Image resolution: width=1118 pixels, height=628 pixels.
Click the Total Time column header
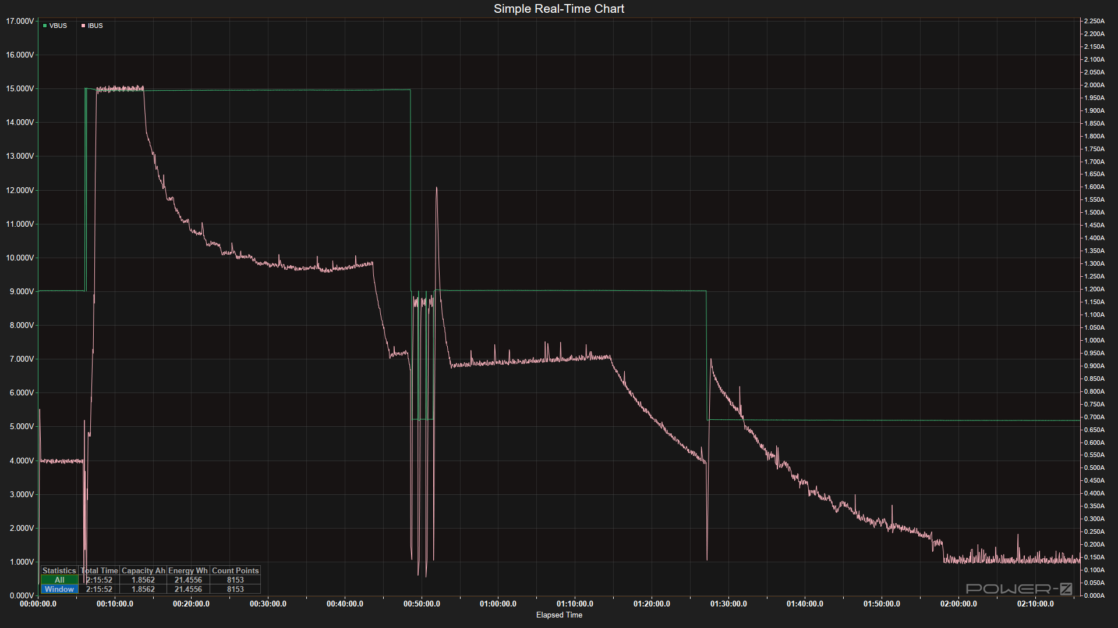(x=99, y=570)
